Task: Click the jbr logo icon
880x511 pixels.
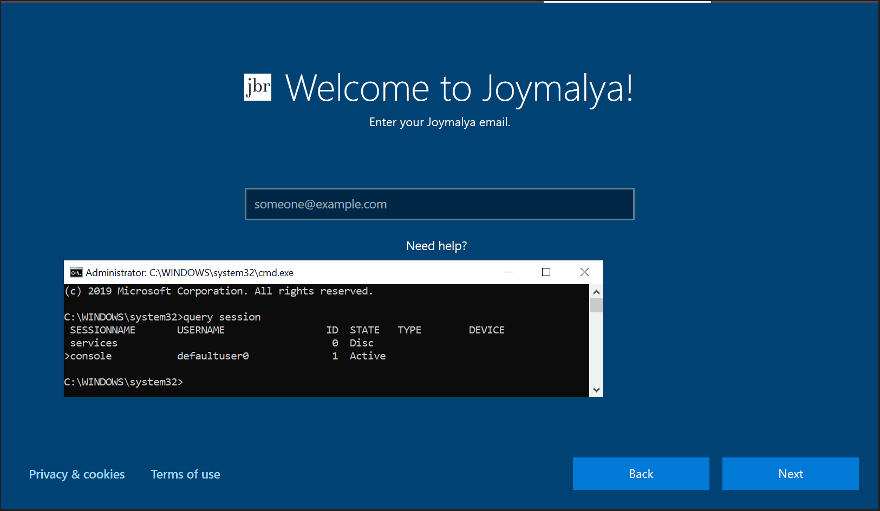Action: pyautogui.click(x=258, y=87)
